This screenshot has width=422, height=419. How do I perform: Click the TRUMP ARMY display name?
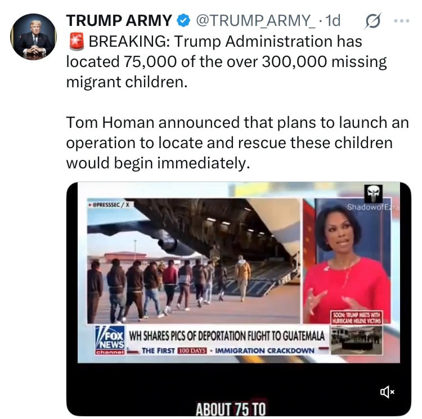119,20
